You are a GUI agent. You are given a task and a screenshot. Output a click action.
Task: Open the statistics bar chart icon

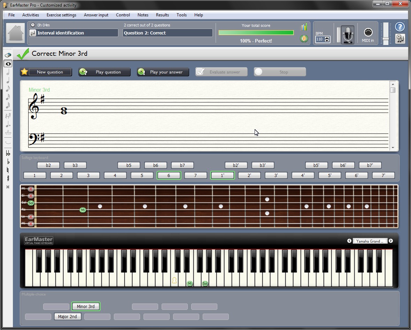coord(304,27)
